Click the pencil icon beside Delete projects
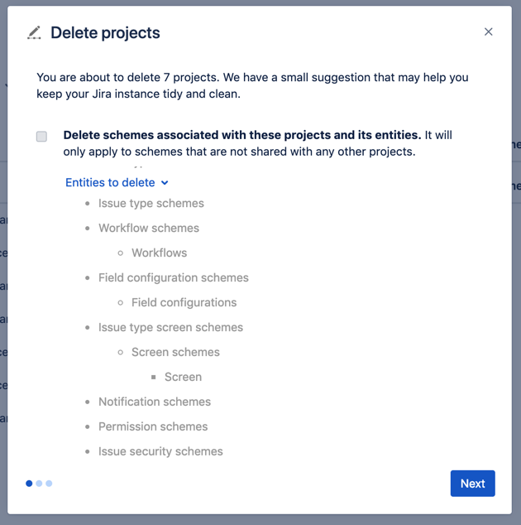Image resolution: width=521 pixels, height=525 pixels. (x=34, y=33)
